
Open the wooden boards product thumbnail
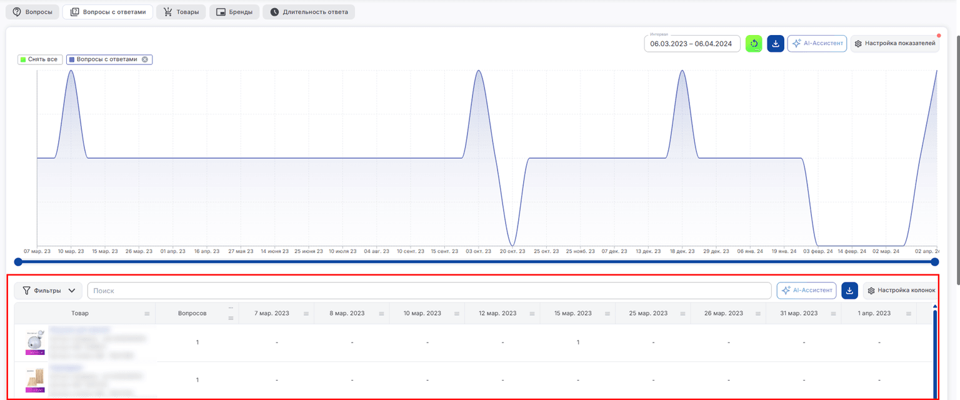tap(35, 380)
